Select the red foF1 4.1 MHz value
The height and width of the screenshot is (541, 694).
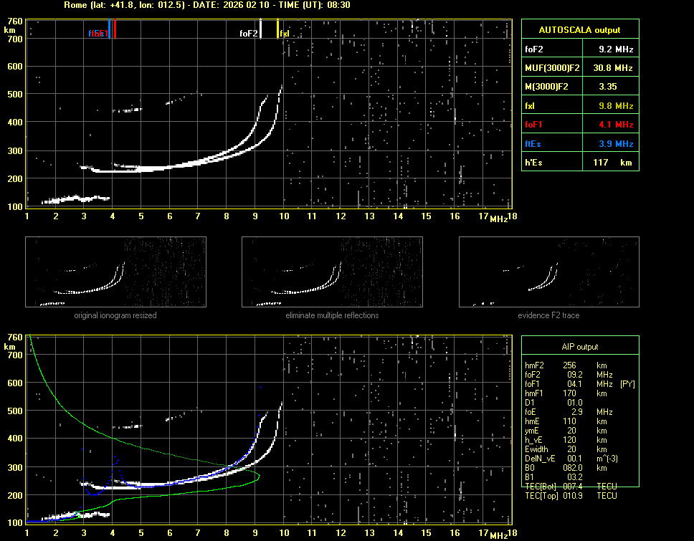616,125
